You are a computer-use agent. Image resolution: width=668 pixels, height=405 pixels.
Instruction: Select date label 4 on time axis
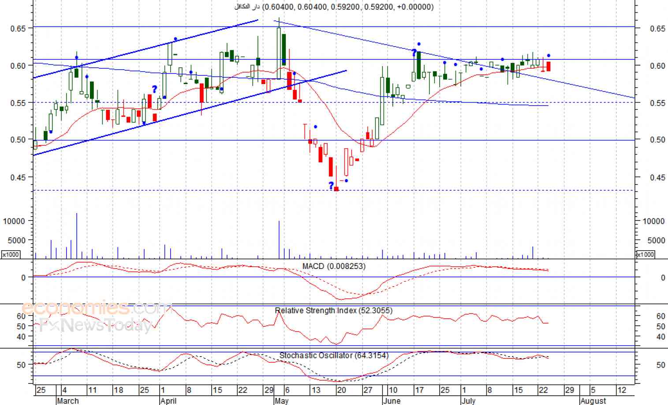point(64,390)
